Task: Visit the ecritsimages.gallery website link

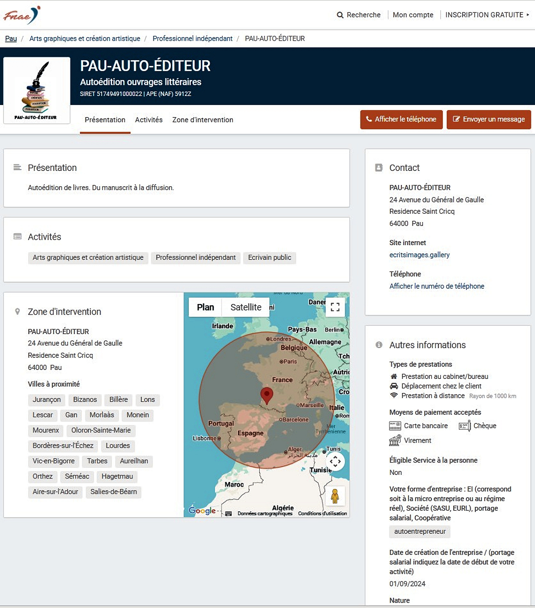Action: [419, 255]
